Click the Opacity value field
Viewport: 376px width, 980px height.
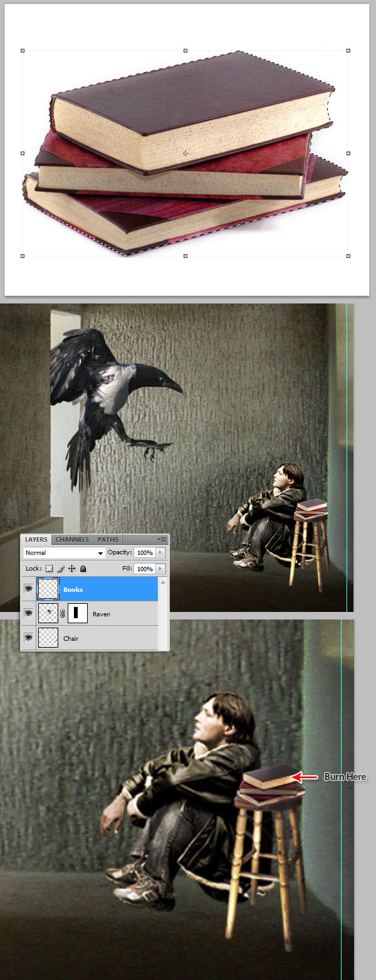click(x=144, y=552)
